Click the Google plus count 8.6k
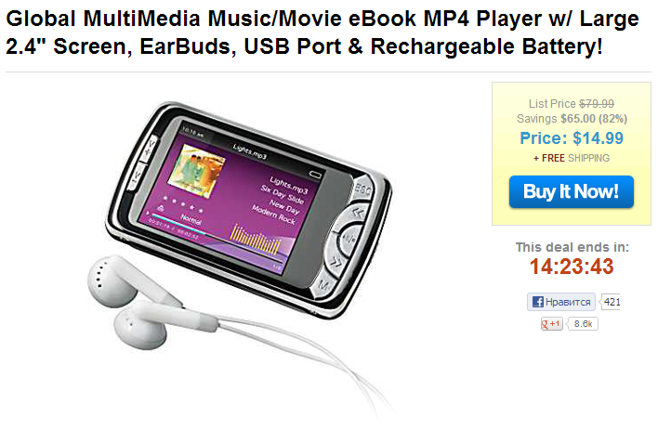The width and height of the screenshot is (658, 430). [x=583, y=324]
